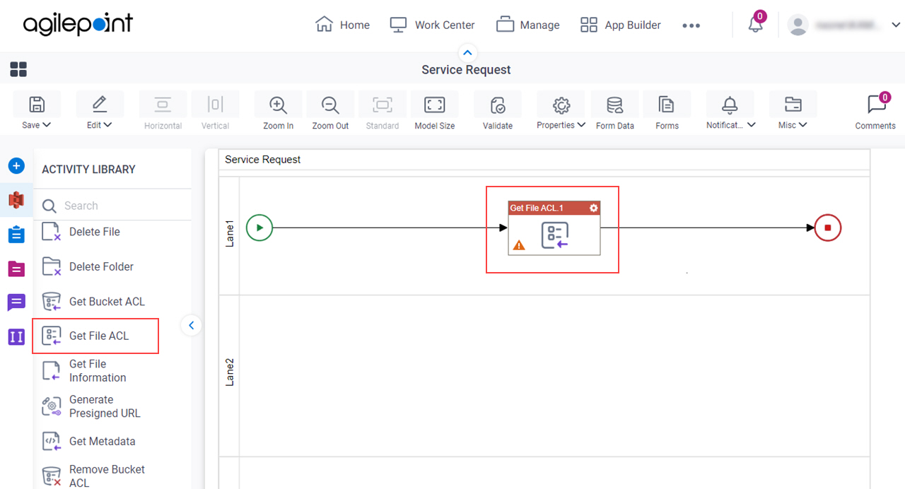Screen dimensions: 905x489
Task: Collapse the Activity Library panel
Action: pyautogui.click(x=191, y=326)
